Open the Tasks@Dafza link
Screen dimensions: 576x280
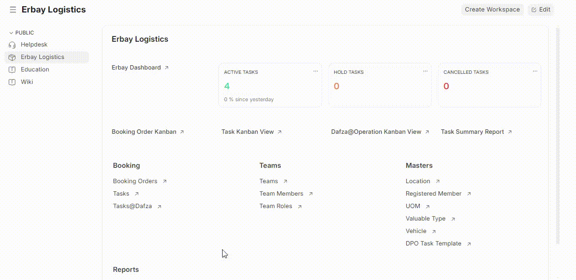point(133,206)
